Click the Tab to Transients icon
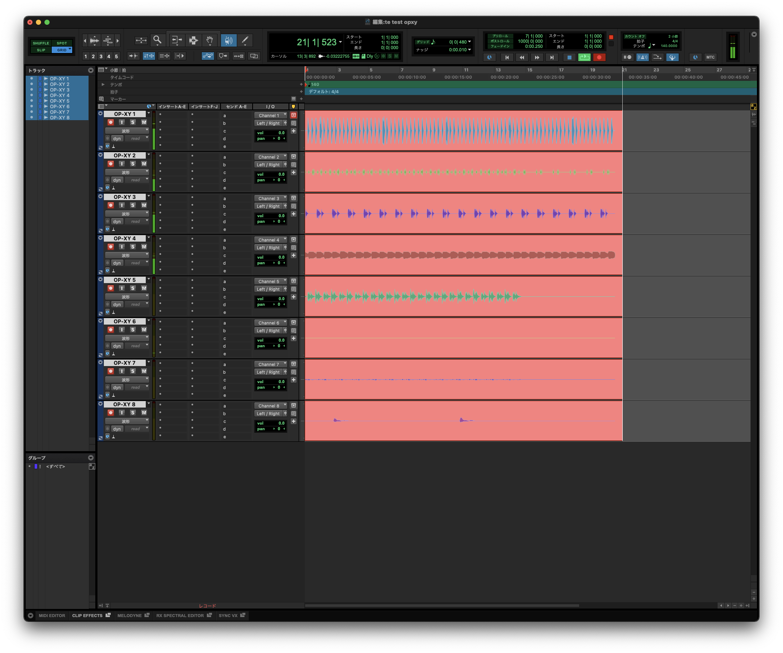 point(133,56)
